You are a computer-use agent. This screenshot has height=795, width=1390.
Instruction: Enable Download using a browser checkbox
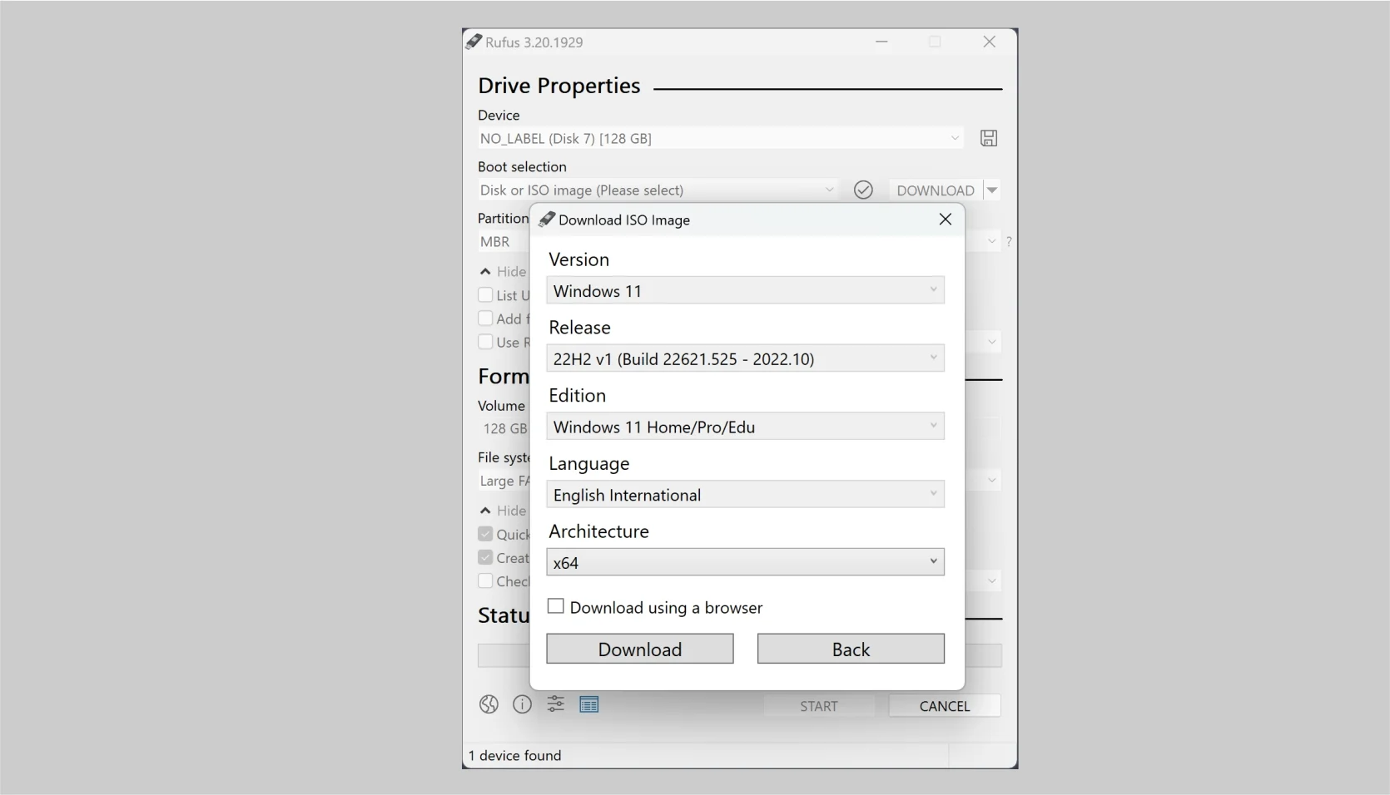[x=555, y=606]
